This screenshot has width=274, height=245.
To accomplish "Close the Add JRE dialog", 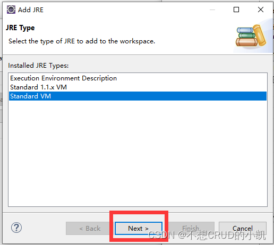I will tap(261, 10).
